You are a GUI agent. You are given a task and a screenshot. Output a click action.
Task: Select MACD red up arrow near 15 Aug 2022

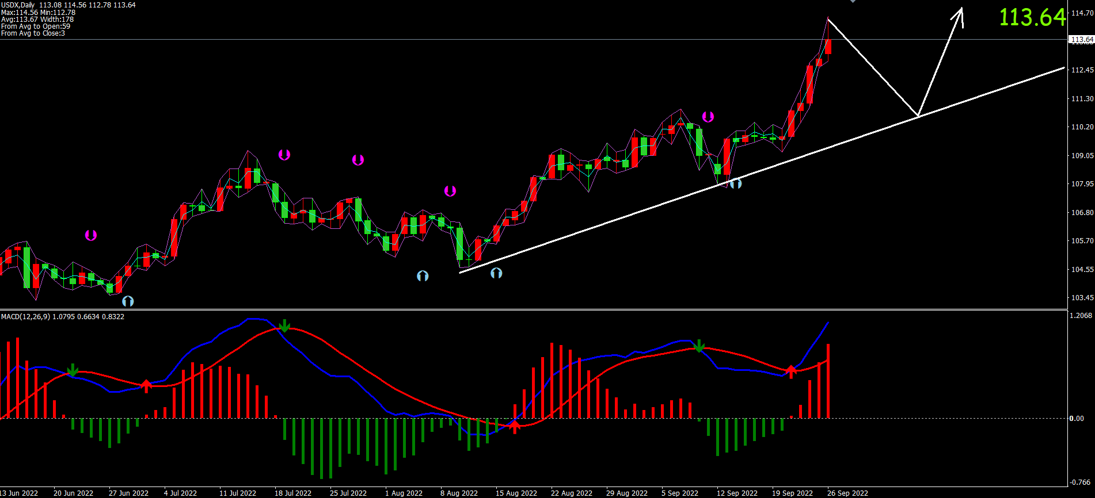515,426
